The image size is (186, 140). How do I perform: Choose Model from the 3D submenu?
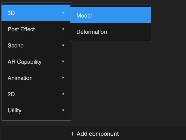coord(111,15)
